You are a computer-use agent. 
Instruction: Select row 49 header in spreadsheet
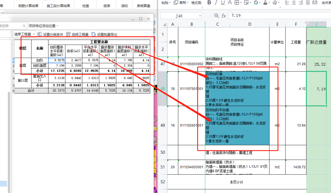[163, 125]
